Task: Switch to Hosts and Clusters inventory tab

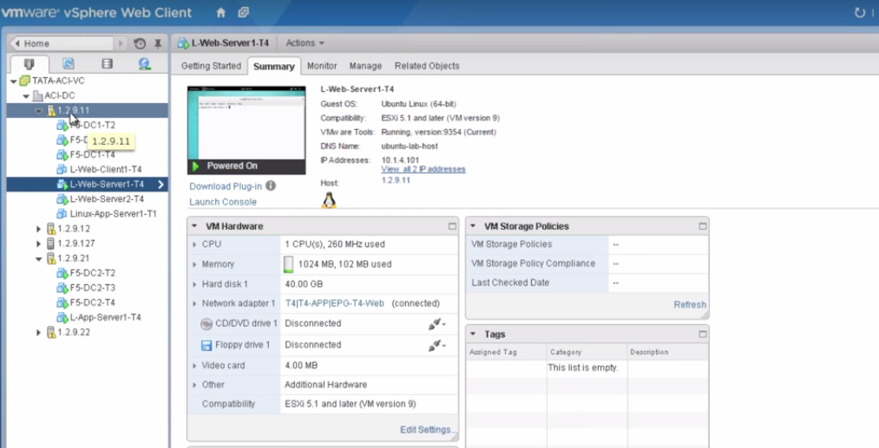Action: coord(30,64)
